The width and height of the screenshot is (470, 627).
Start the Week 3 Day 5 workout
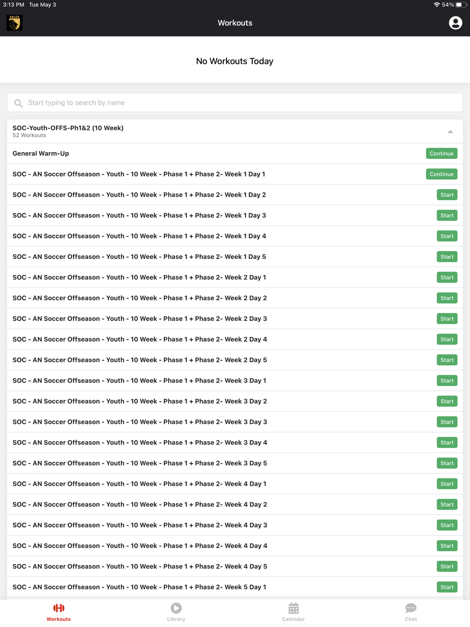pyautogui.click(x=447, y=463)
